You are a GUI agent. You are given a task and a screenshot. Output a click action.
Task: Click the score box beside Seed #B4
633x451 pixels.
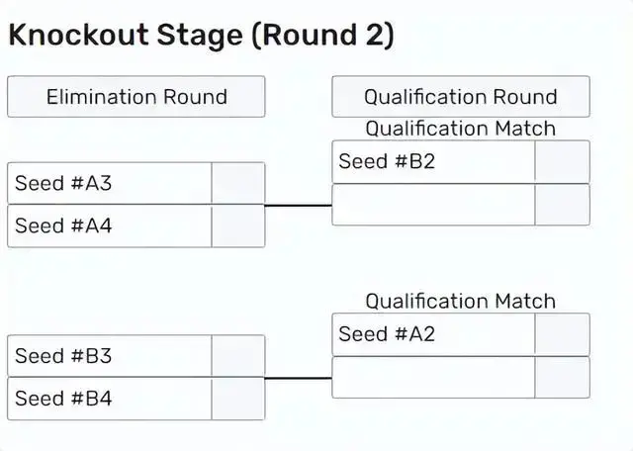[x=238, y=398]
